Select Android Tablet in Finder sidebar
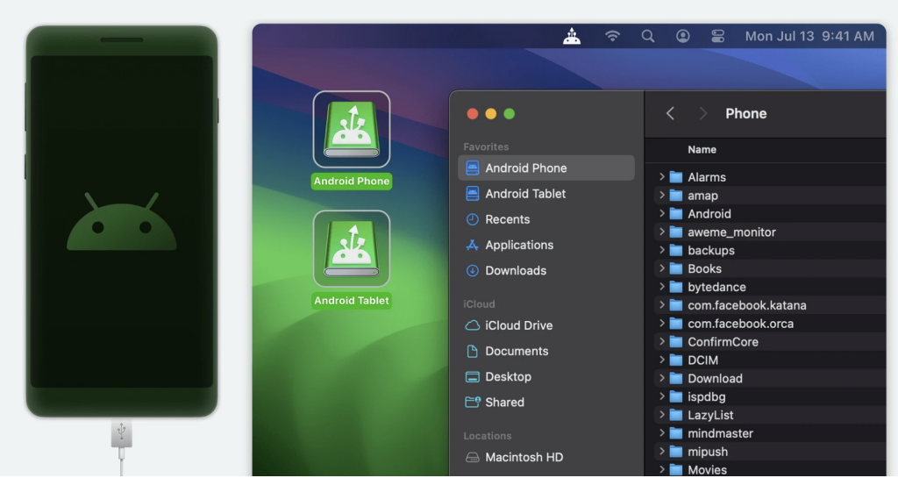 click(x=546, y=194)
